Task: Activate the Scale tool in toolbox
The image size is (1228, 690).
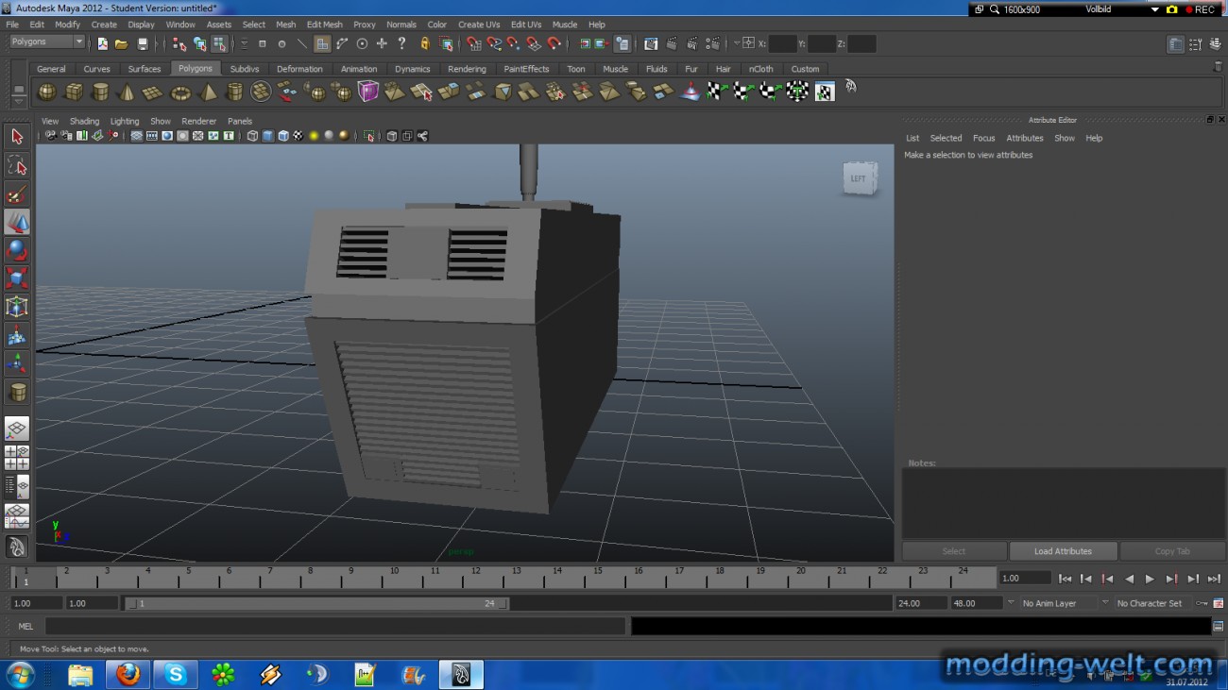Action: pos(17,278)
